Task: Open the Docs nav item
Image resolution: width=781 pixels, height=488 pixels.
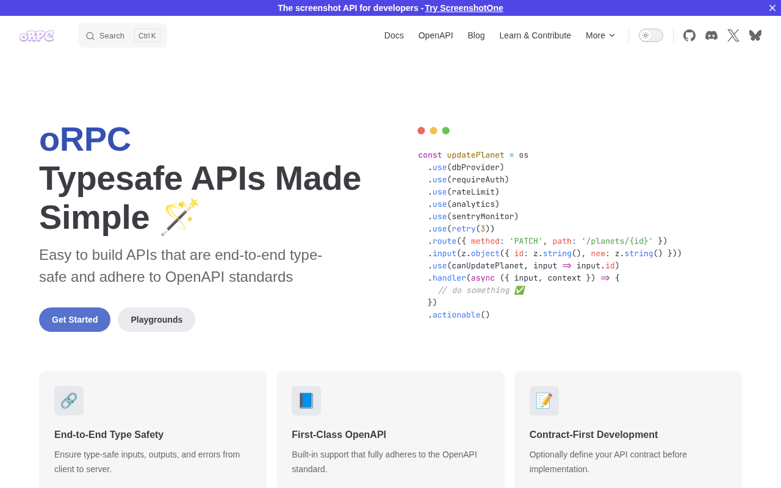Action: pos(394,35)
